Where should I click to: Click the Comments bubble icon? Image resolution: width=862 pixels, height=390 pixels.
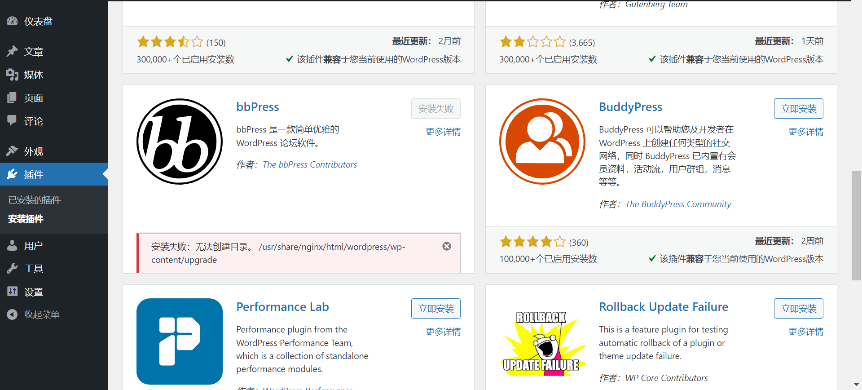click(12, 120)
